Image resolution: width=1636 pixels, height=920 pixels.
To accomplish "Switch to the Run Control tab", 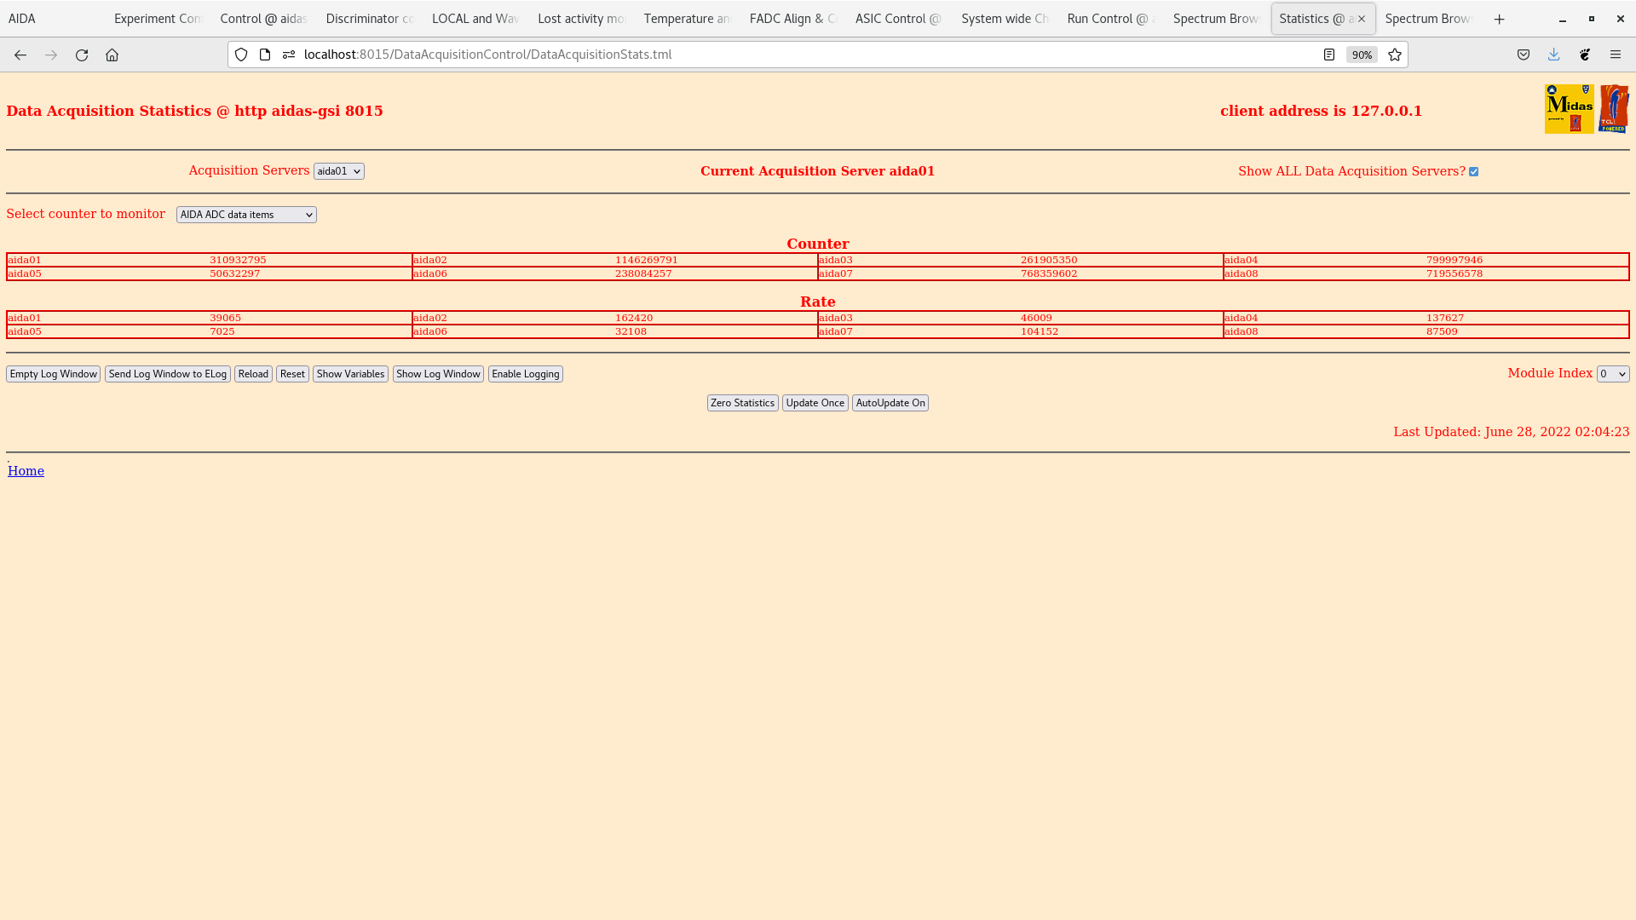I will [1108, 19].
